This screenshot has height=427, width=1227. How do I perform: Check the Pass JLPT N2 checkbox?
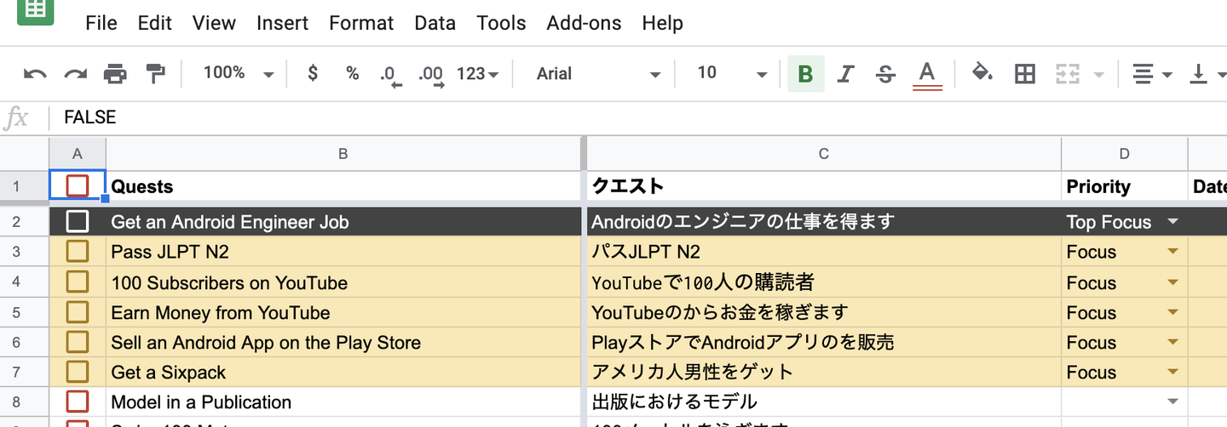click(x=78, y=252)
